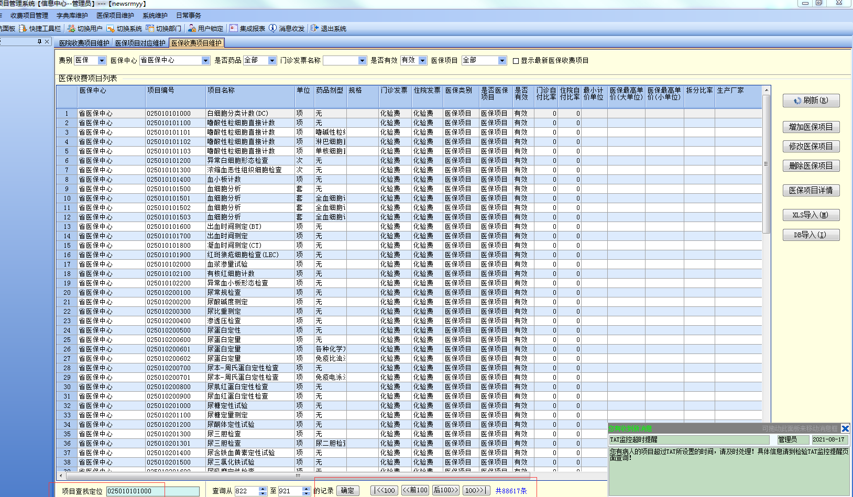The image size is (853, 497).
Task: Enable 显示最新医保收费项目 checkbox
Action: click(516, 61)
